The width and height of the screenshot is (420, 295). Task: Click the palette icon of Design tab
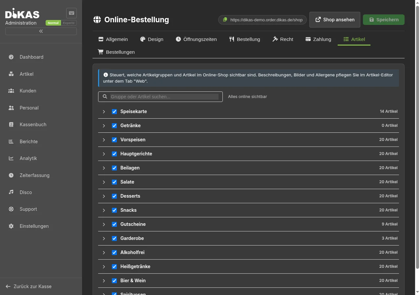point(142,39)
